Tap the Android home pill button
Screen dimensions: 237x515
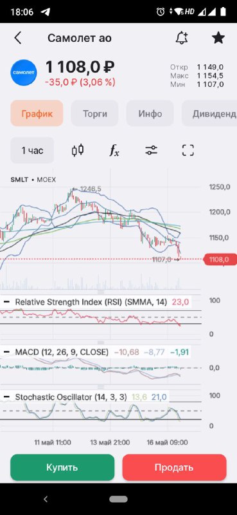pos(119,500)
